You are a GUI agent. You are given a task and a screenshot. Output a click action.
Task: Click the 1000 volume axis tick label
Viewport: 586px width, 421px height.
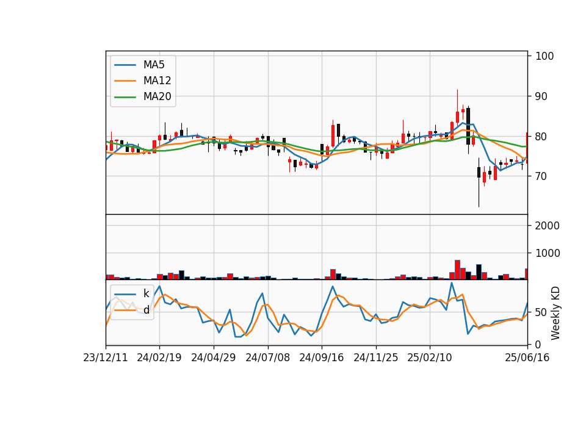tap(548, 253)
